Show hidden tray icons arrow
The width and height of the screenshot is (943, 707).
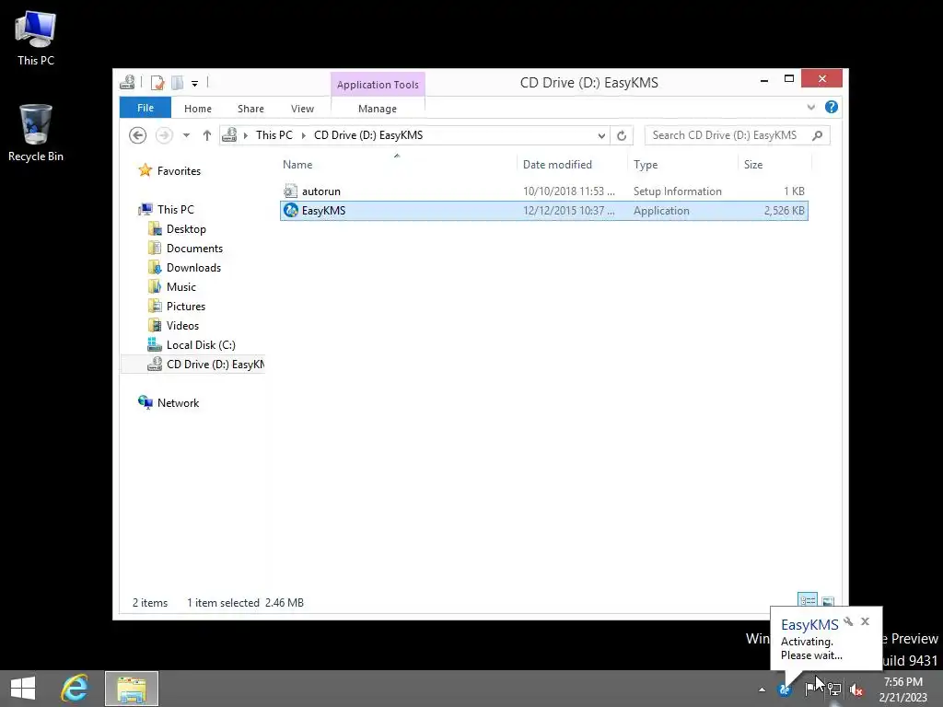point(762,690)
